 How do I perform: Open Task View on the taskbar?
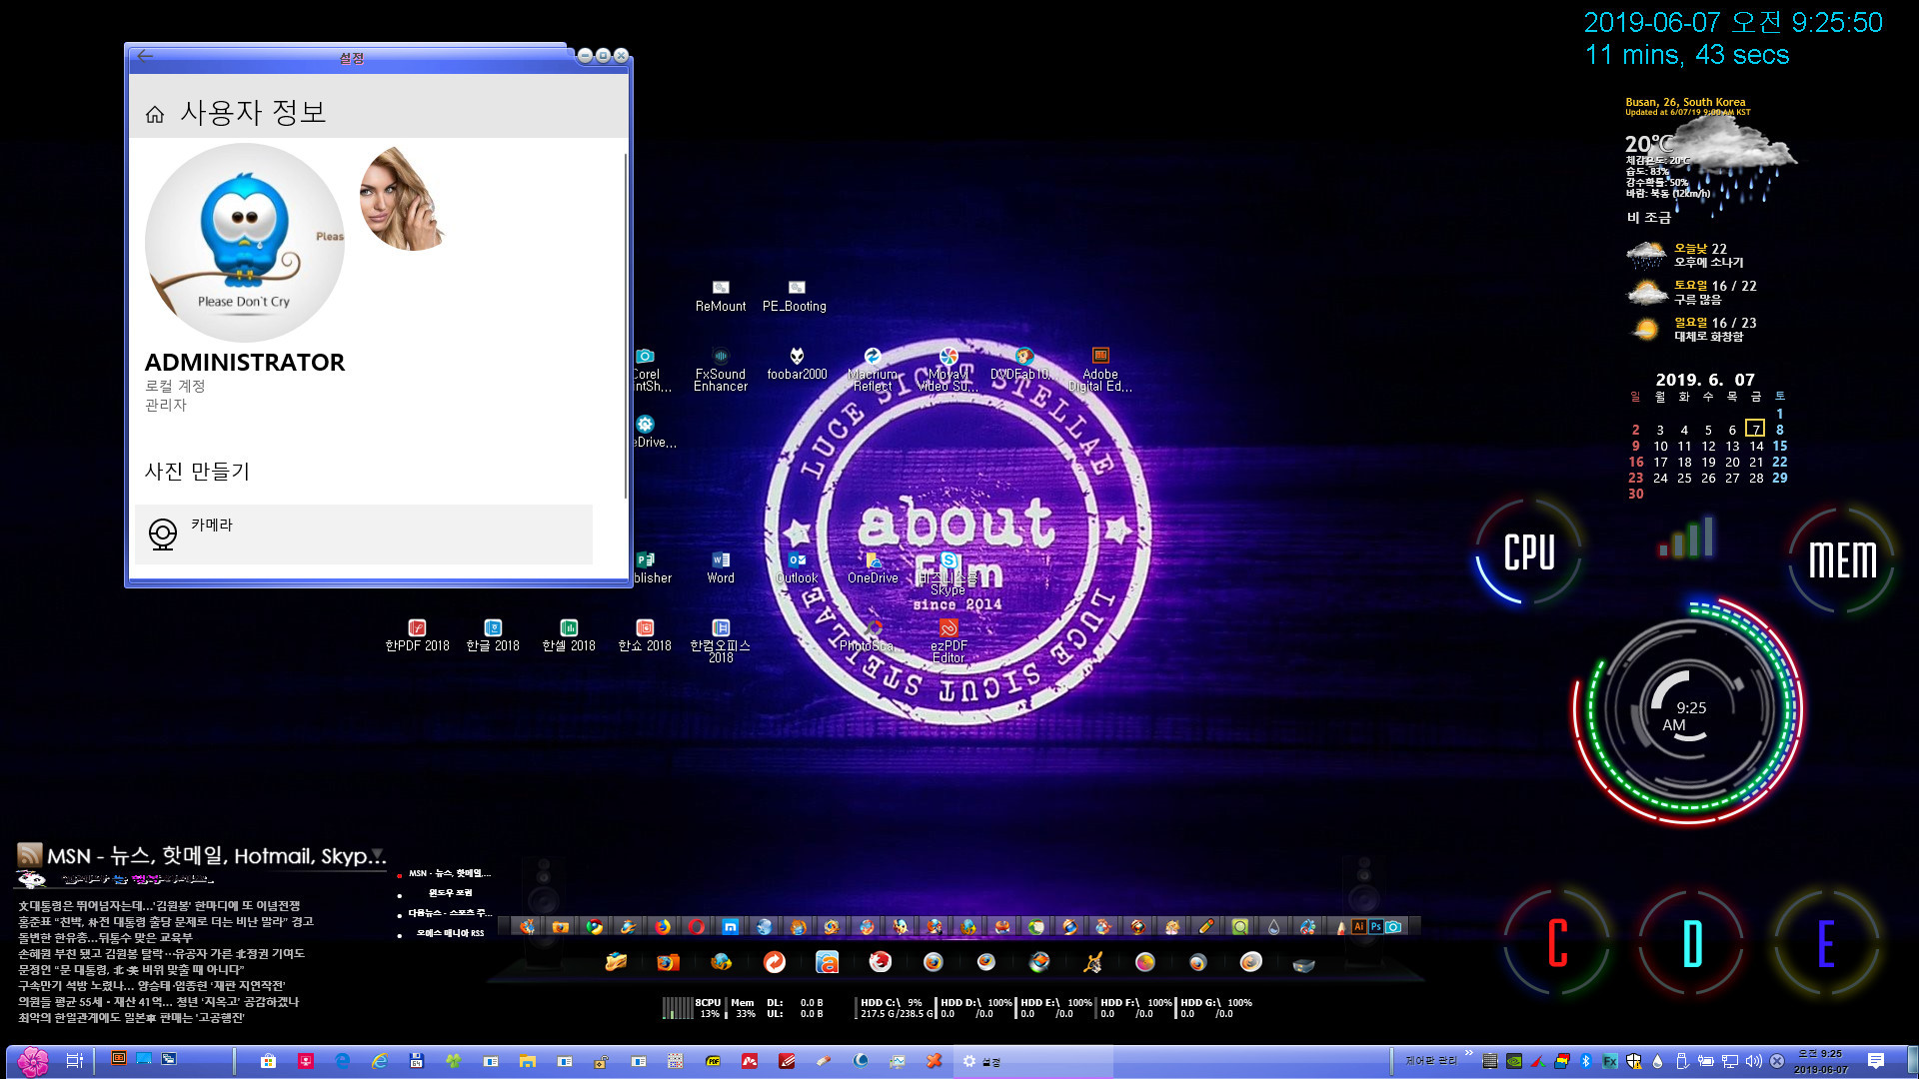pyautogui.click(x=74, y=1061)
